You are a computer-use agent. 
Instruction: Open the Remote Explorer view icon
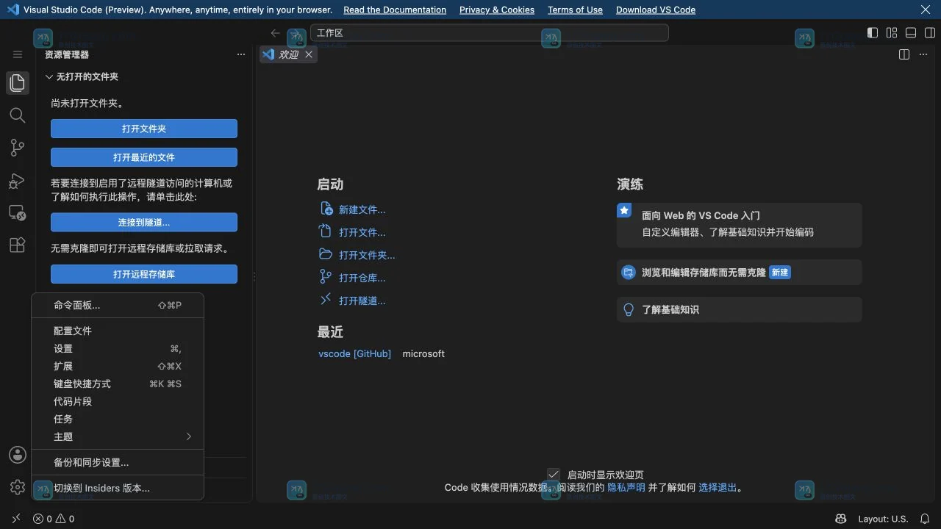[18, 213]
